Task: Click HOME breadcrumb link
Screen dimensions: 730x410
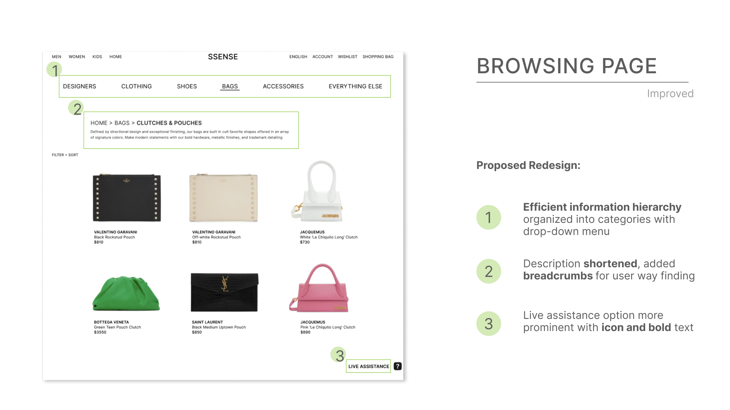Action: 98,123
